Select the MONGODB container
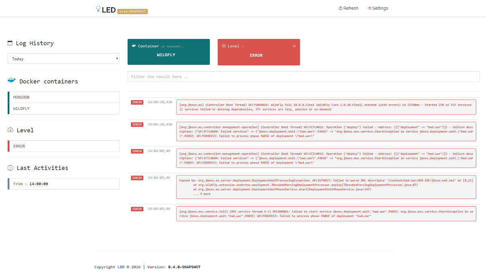Image resolution: width=486 pixels, height=279 pixels. (64, 97)
